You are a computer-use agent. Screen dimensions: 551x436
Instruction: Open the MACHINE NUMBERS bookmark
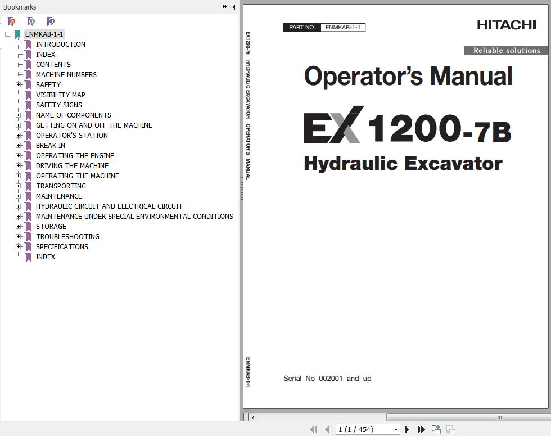pos(66,74)
